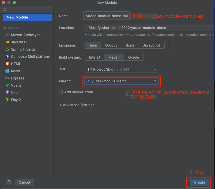Pick the Spring Initializr generator icon
Viewport: 215px width, 189px height.
[x=7, y=49]
